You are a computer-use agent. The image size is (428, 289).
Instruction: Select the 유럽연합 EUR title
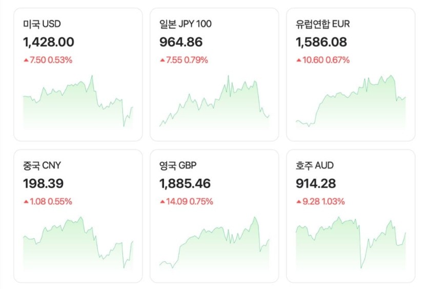323,24
